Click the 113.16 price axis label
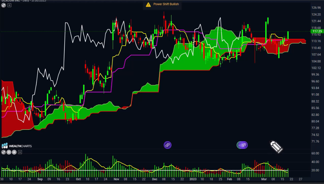This screenshot has width=324, height=184. click(316, 41)
